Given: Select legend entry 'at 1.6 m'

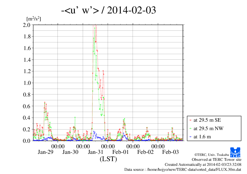Looking at the screenshot, I should [202, 137].
